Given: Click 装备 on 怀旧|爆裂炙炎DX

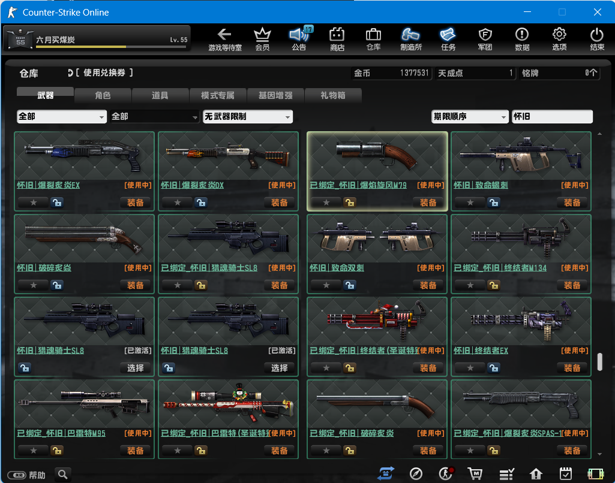Looking at the screenshot, I should [x=279, y=203].
